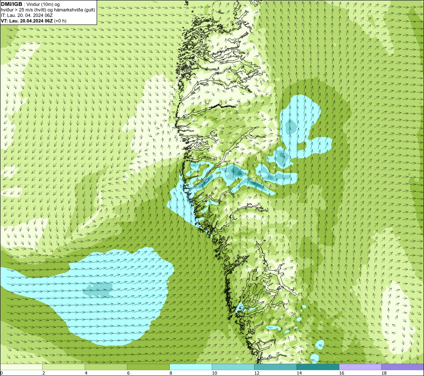Click the 'DMI/IGB' title text
The width and height of the screenshot is (424, 376).
click(x=11, y=4)
